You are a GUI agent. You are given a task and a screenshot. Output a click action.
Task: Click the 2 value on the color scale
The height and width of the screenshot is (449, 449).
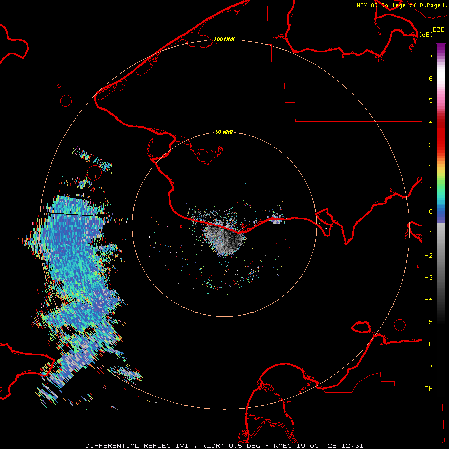click(x=431, y=167)
